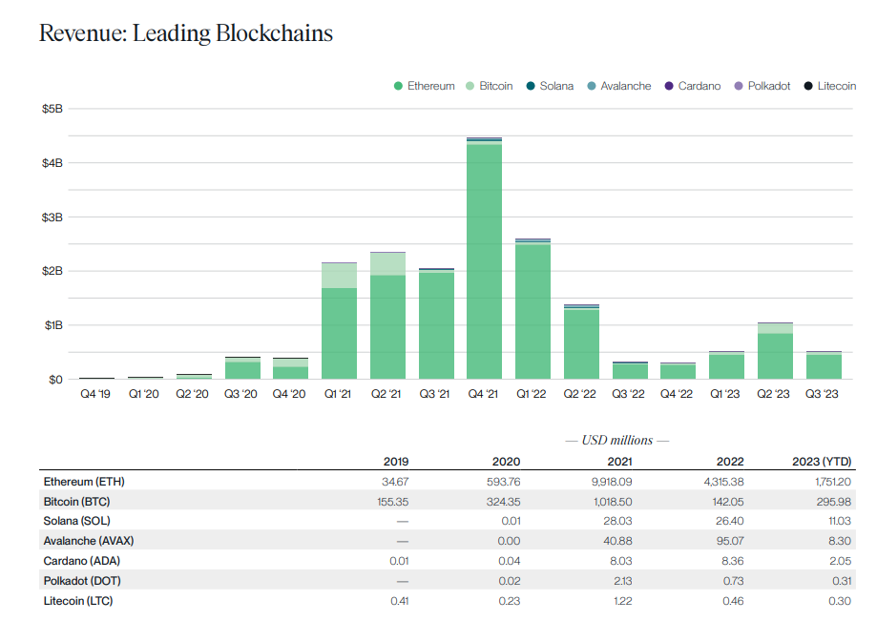The width and height of the screenshot is (877, 621).
Task: Select the Litecoin legend label
Action: coord(837,86)
